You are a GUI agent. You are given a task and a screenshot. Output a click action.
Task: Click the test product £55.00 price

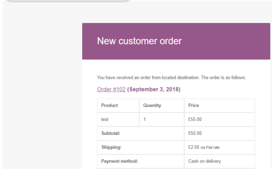click(x=195, y=119)
